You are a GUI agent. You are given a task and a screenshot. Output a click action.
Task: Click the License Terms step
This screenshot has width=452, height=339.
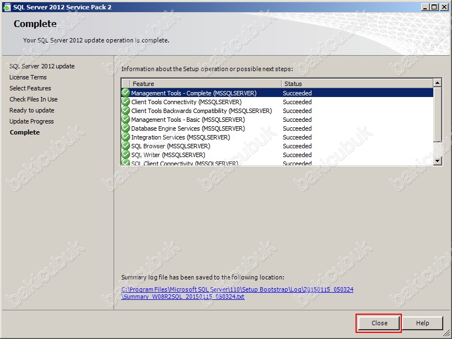coord(28,77)
